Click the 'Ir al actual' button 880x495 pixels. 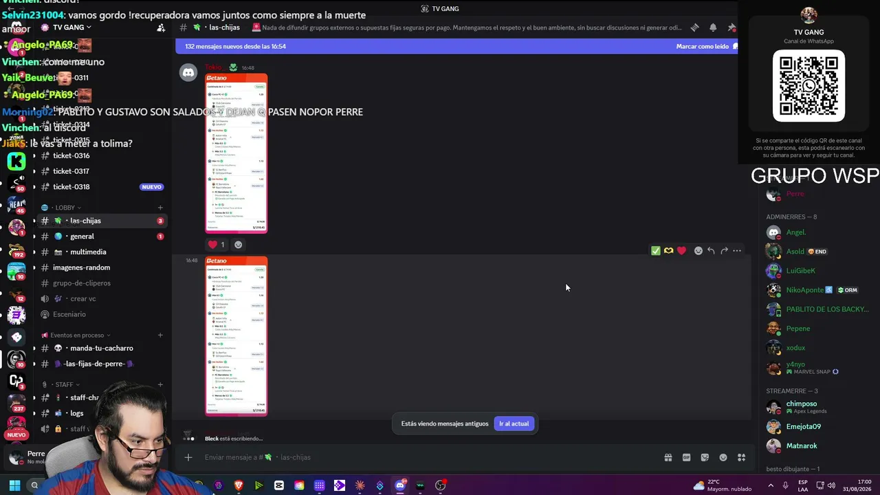[514, 423]
